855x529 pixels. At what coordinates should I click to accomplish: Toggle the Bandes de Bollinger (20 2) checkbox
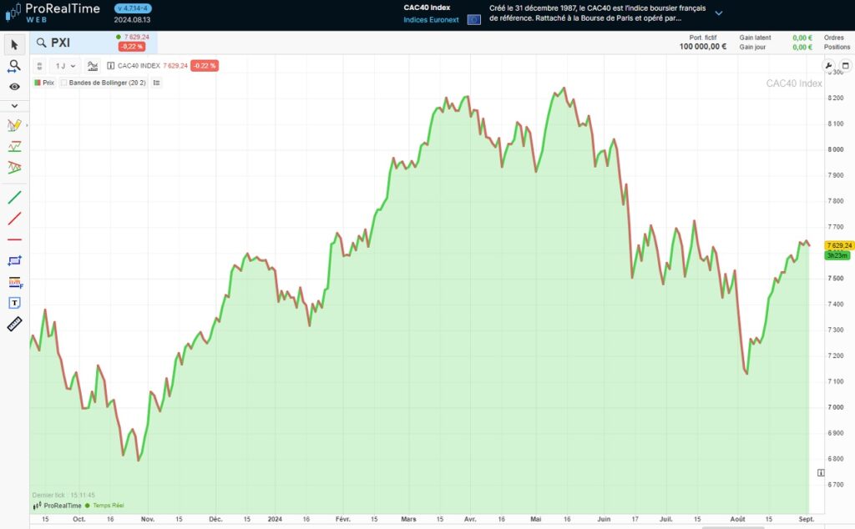(64, 83)
